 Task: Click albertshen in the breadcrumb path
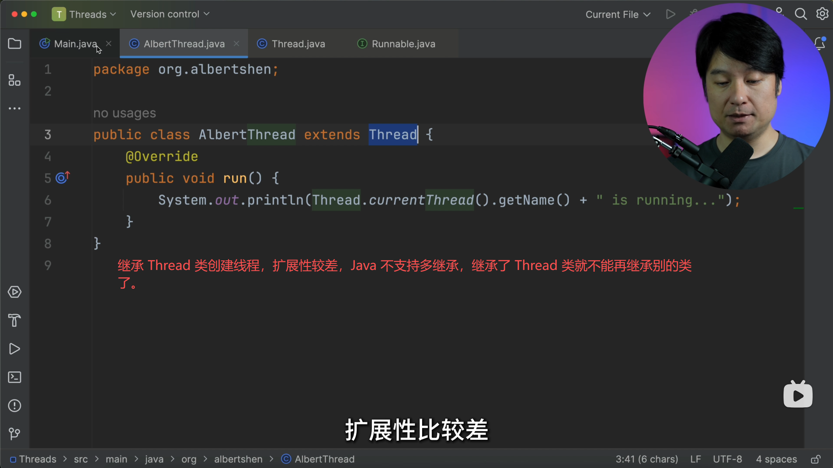pos(238,459)
